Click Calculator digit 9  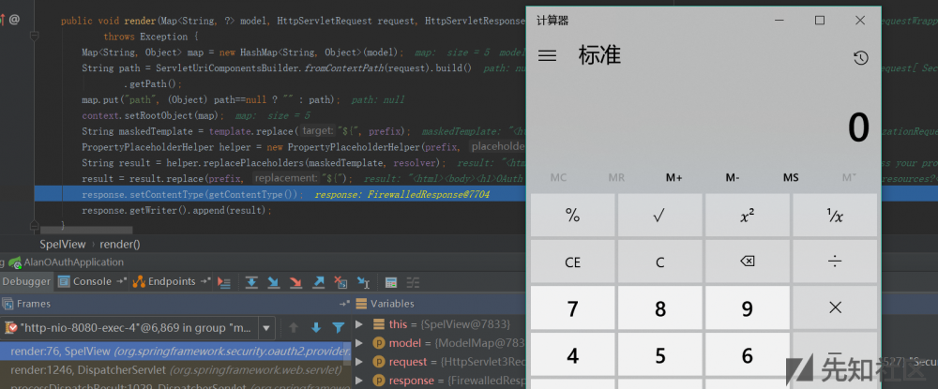pos(748,307)
